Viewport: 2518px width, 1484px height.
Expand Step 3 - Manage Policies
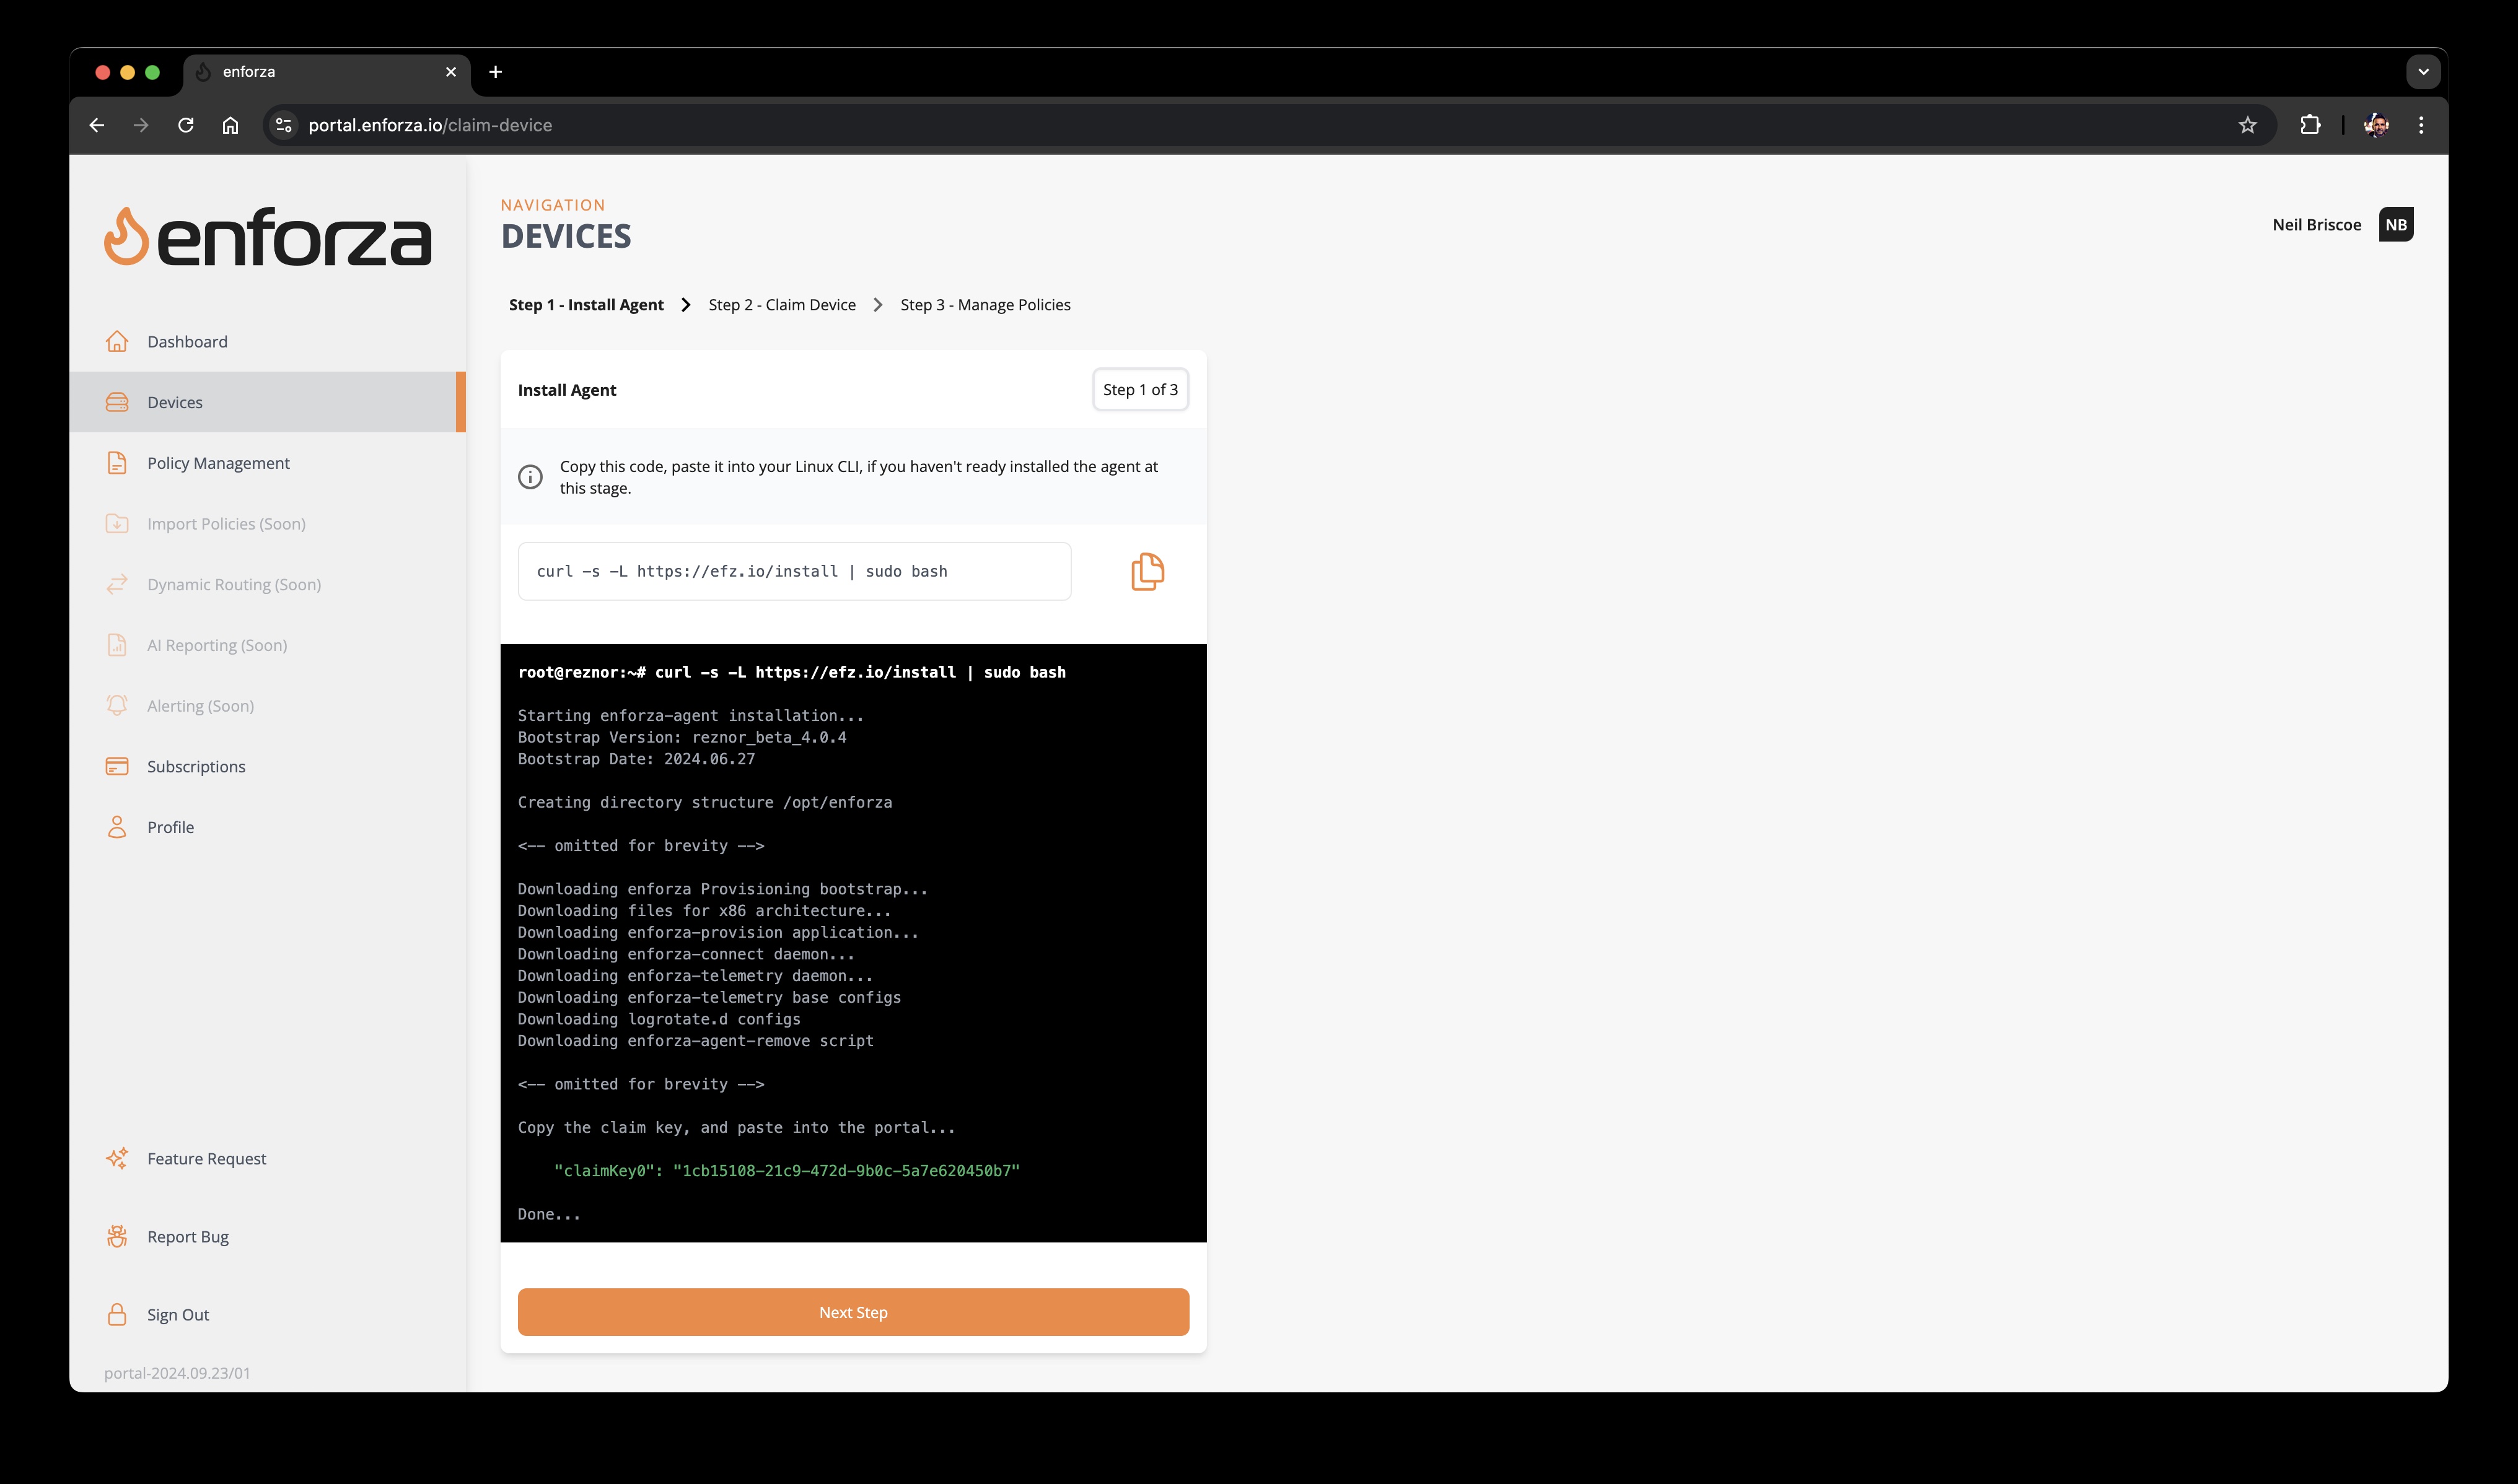(x=986, y=304)
